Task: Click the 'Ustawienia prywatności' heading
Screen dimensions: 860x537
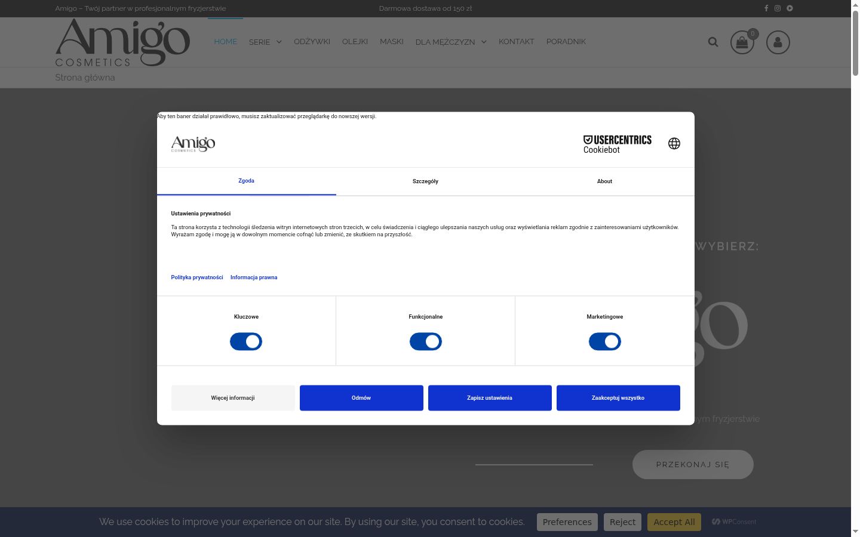Action: click(x=201, y=214)
